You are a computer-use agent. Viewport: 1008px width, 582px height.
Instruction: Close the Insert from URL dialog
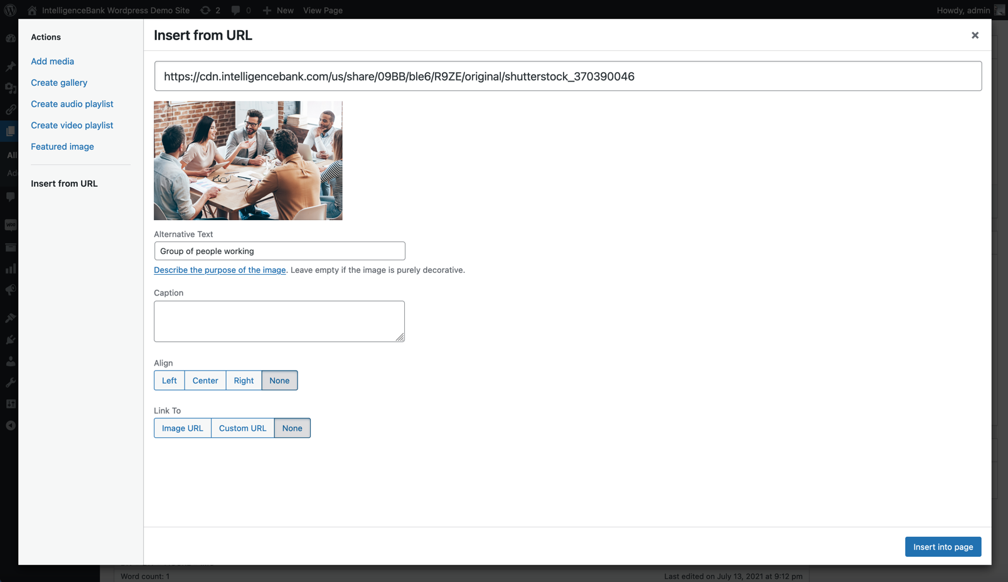click(975, 35)
